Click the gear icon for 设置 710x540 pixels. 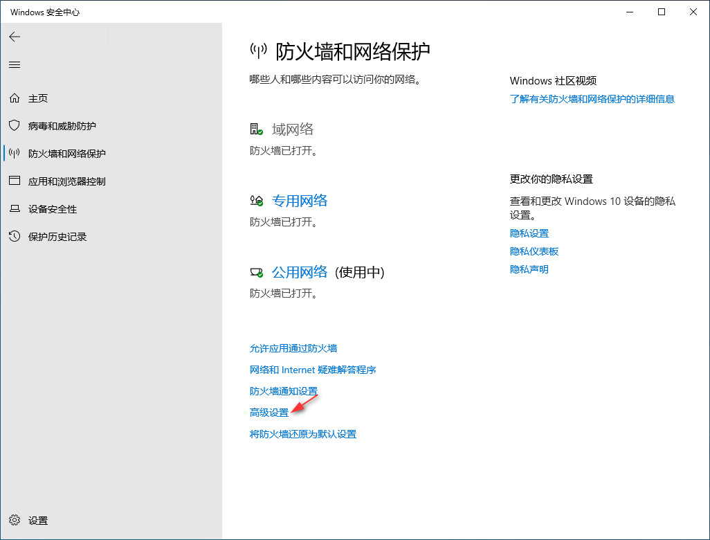(15, 520)
